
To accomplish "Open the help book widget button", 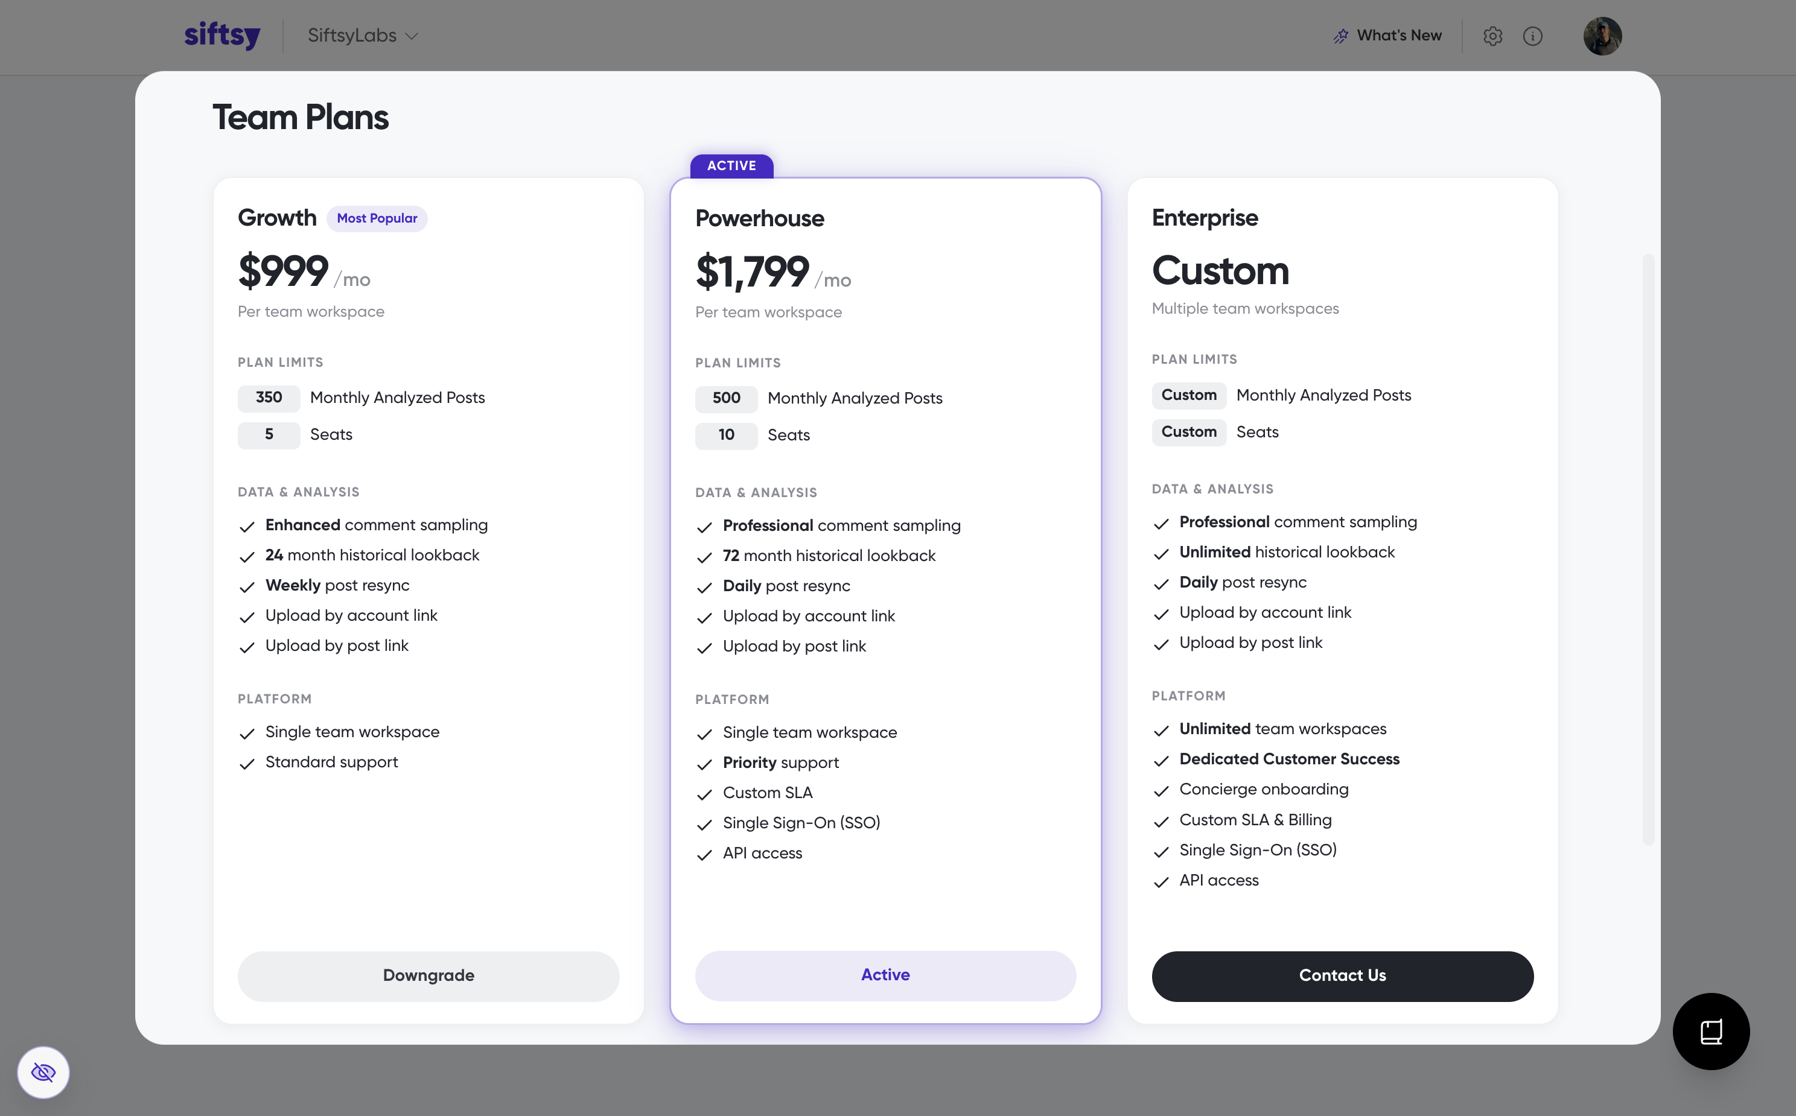I will [1710, 1031].
